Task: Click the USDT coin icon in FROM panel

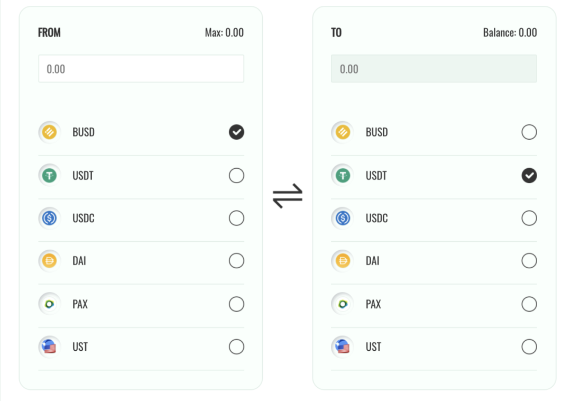Action: point(50,176)
